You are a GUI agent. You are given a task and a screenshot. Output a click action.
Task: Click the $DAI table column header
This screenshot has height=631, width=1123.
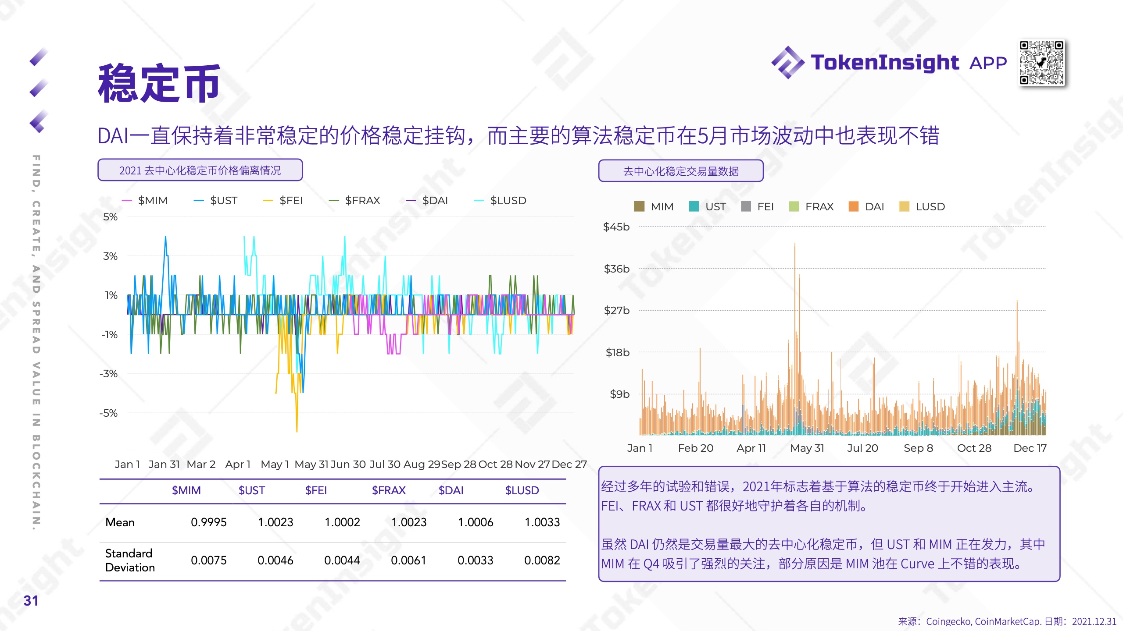coord(451,490)
